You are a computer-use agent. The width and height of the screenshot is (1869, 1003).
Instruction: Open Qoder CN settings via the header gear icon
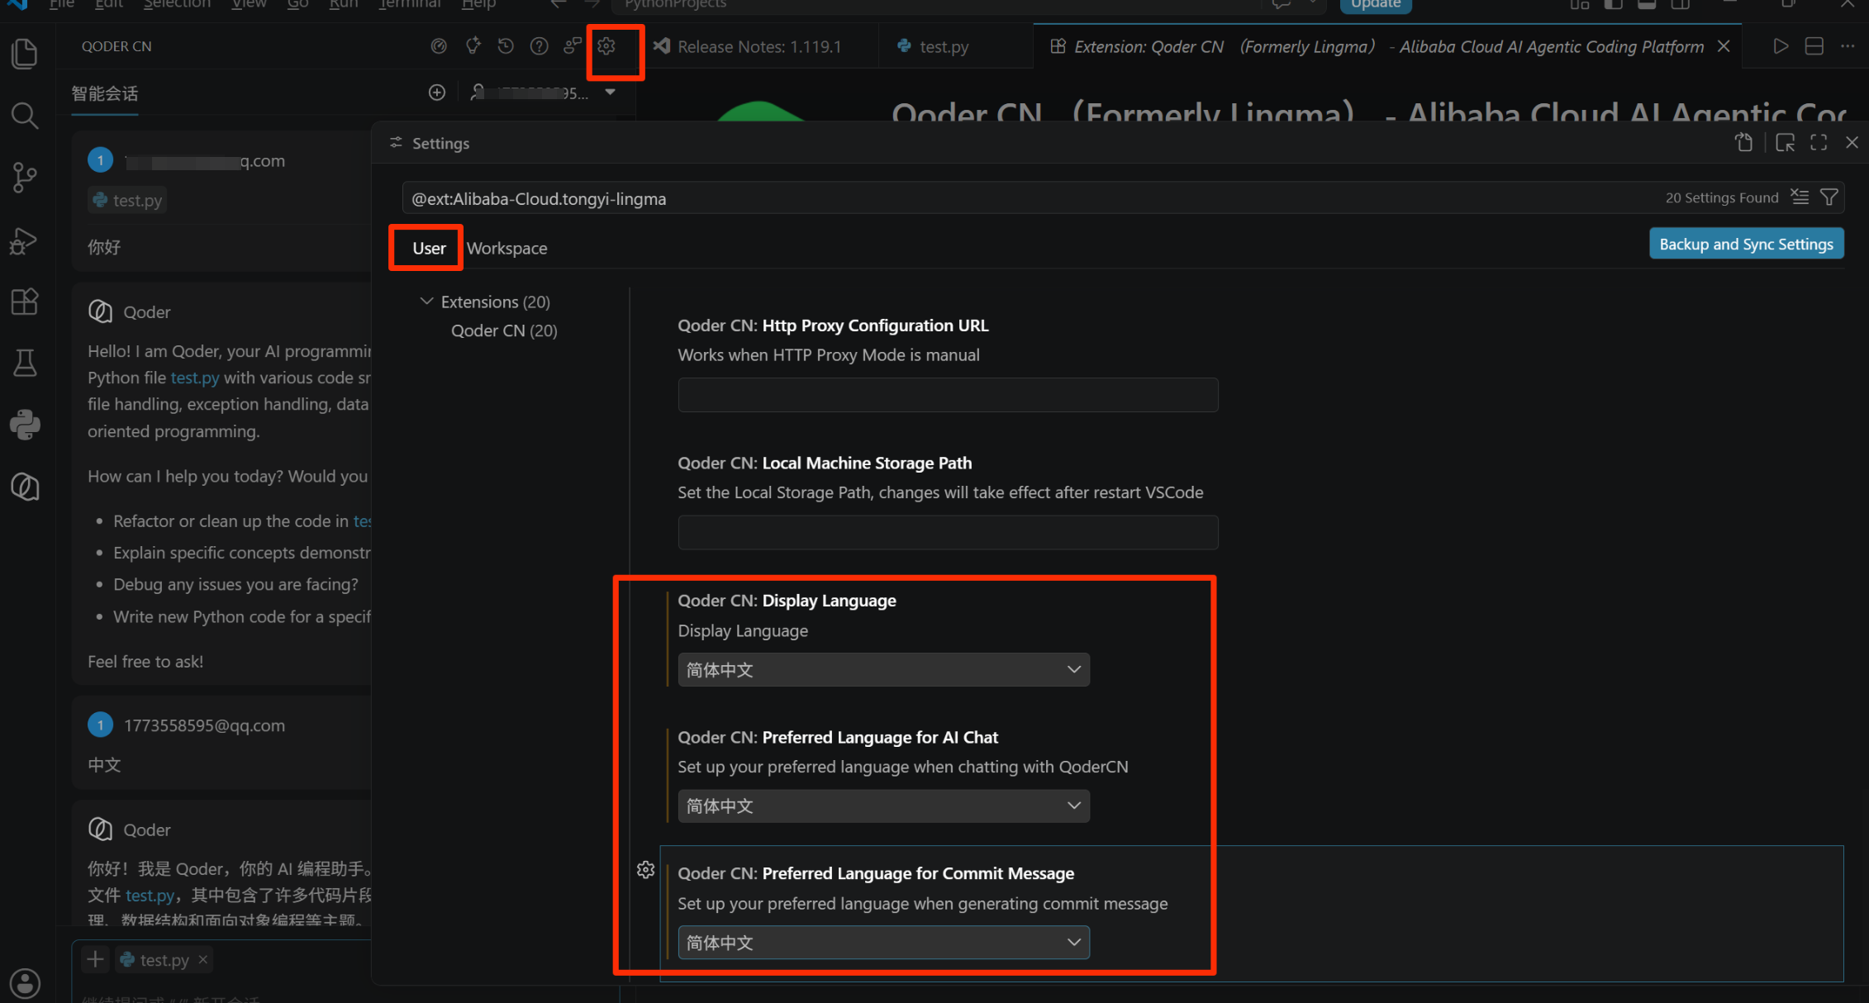pyautogui.click(x=606, y=46)
